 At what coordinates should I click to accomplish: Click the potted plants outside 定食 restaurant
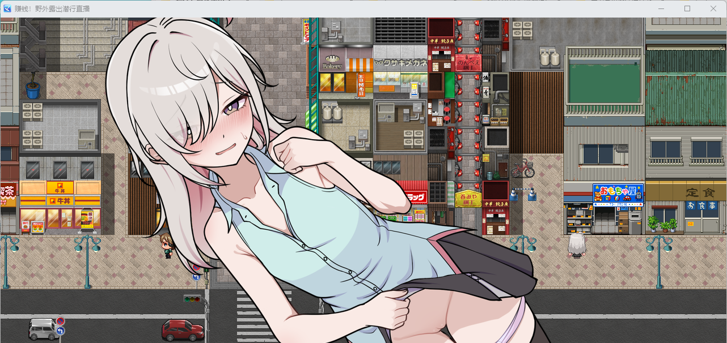click(662, 225)
